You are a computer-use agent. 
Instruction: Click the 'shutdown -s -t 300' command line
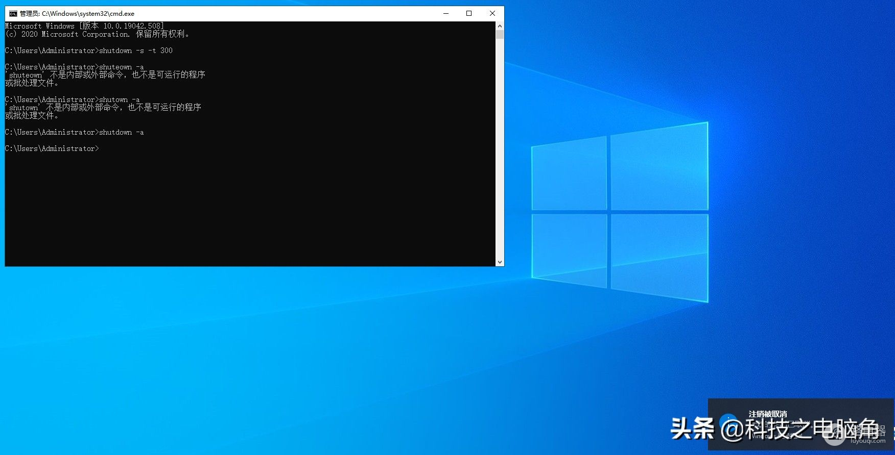[89, 50]
